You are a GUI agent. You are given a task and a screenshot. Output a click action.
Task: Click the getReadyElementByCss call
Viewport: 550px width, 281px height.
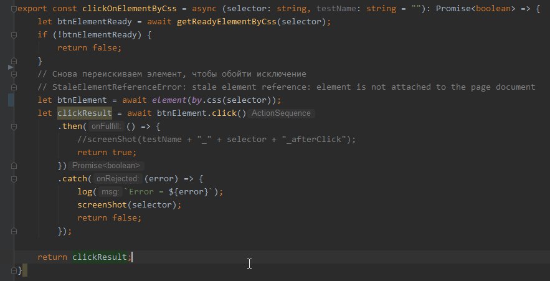pos(227,22)
